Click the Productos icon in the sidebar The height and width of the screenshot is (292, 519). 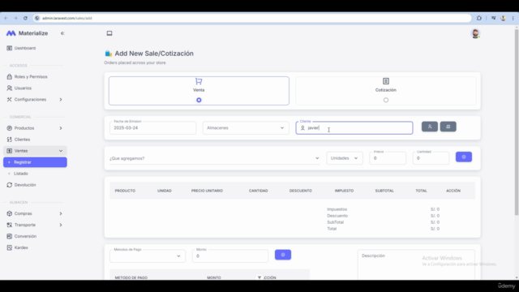coord(9,128)
